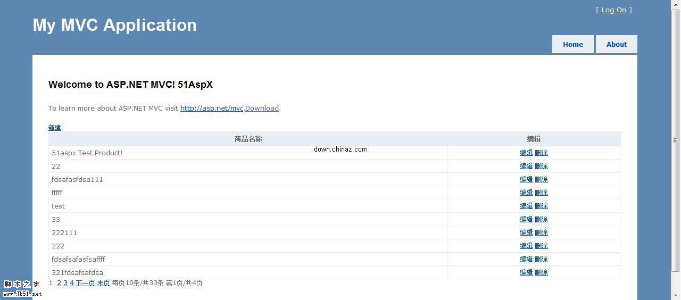Click the Log On link

click(614, 10)
